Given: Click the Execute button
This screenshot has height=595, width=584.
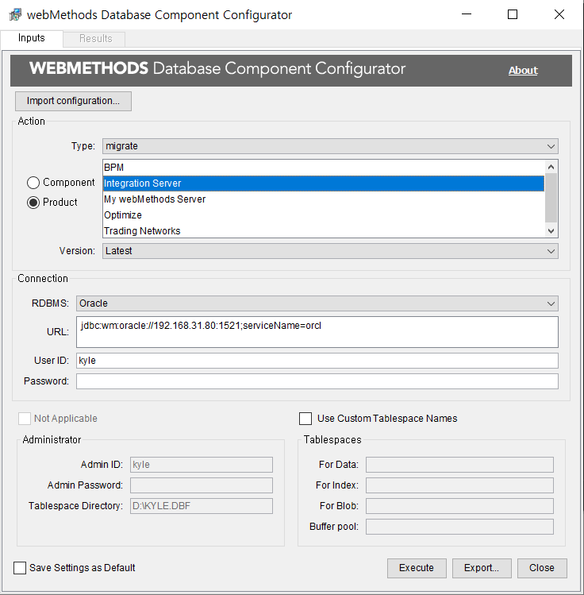Looking at the screenshot, I should 417,568.
